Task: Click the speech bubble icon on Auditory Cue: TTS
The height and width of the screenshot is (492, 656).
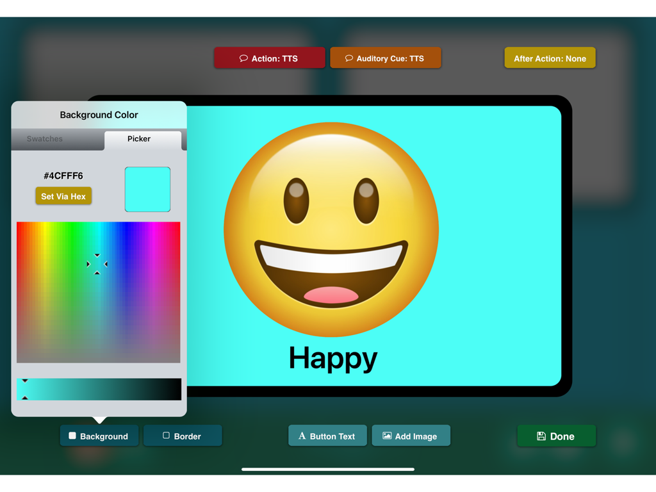Action: pos(348,58)
